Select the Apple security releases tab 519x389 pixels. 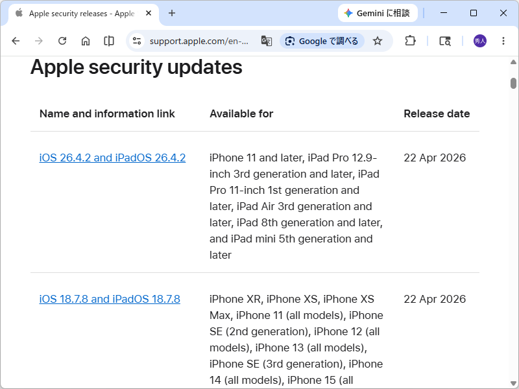pos(83,14)
